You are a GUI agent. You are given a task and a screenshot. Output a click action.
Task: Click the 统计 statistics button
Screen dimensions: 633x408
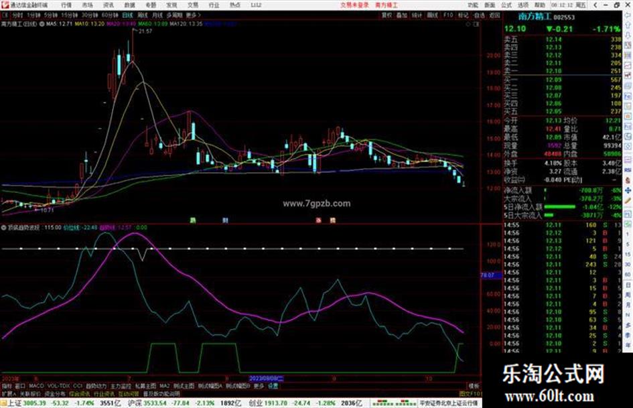pos(417,15)
